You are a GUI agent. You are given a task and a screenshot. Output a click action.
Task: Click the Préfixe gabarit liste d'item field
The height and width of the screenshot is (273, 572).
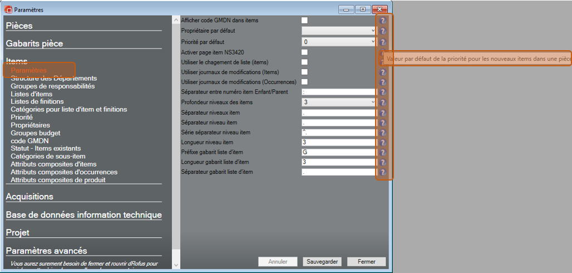339,153
